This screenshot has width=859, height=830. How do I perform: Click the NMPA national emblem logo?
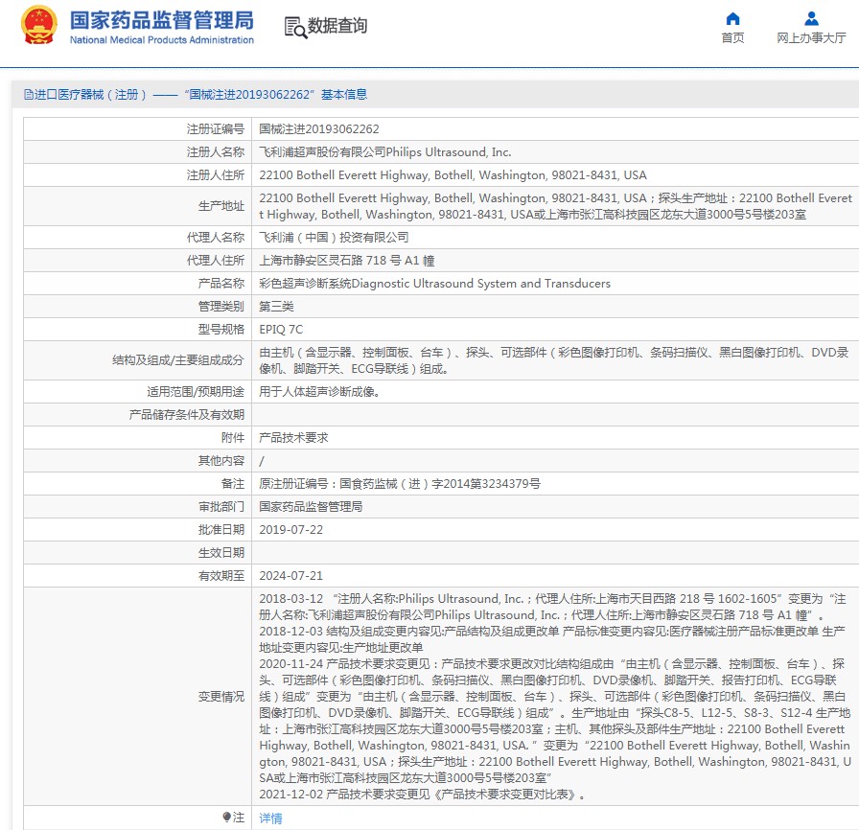39,25
